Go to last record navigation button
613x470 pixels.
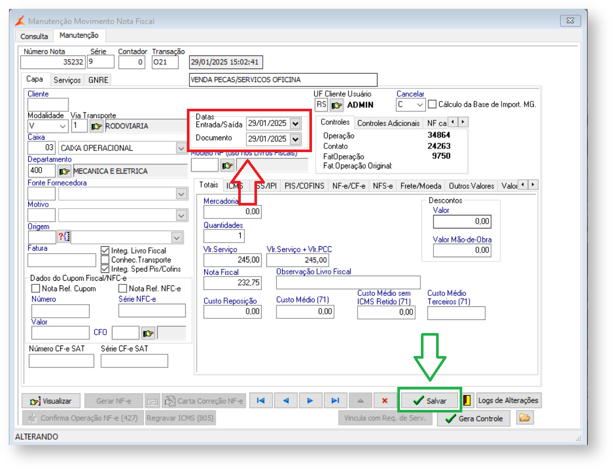[335, 400]
